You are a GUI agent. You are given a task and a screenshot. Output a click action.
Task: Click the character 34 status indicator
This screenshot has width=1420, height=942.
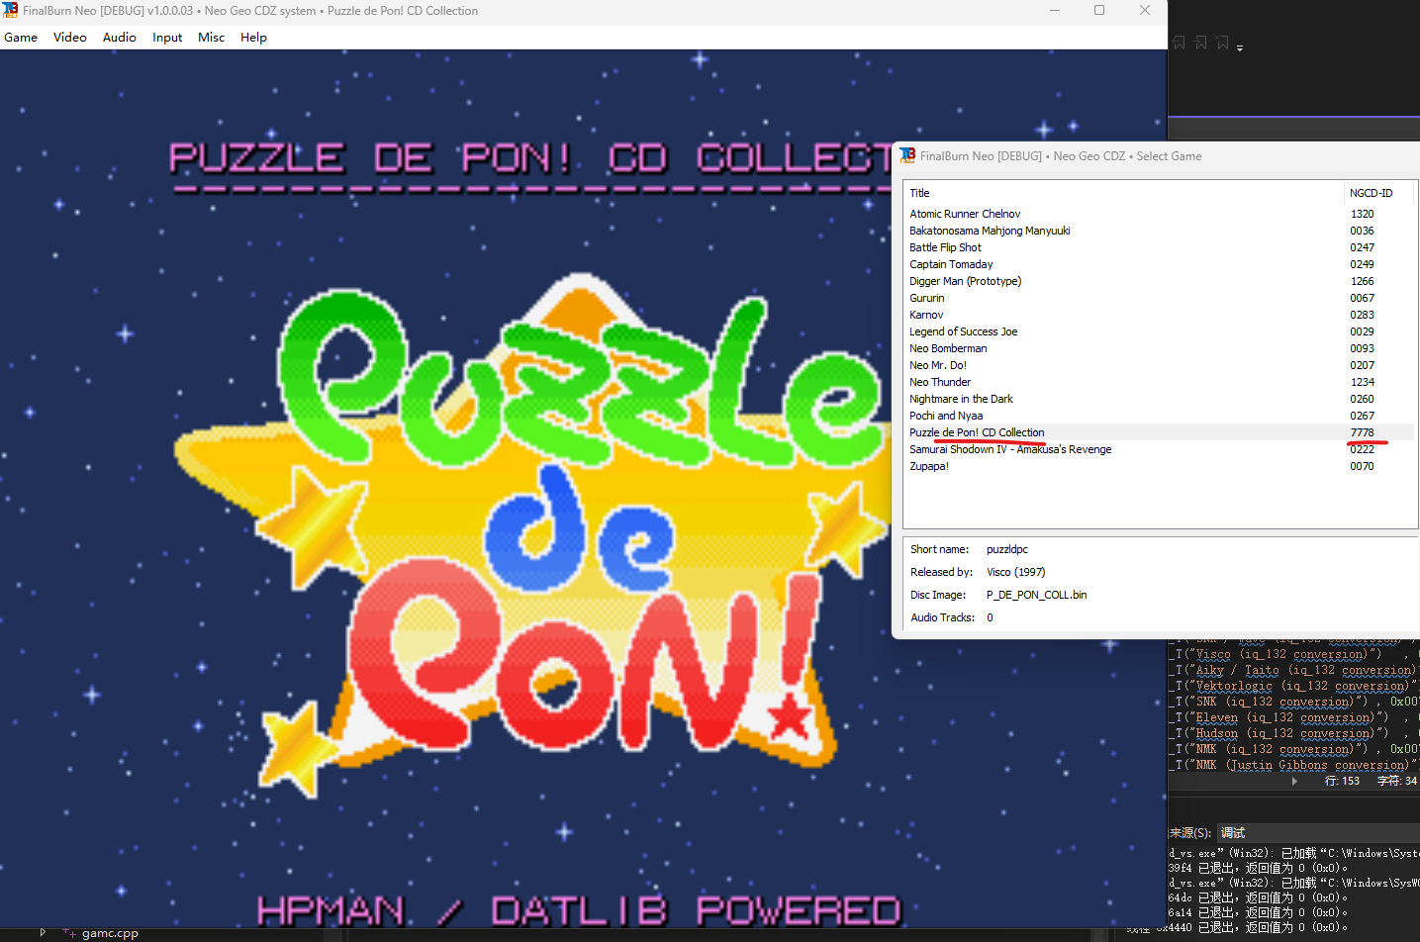pos(1396,781)
